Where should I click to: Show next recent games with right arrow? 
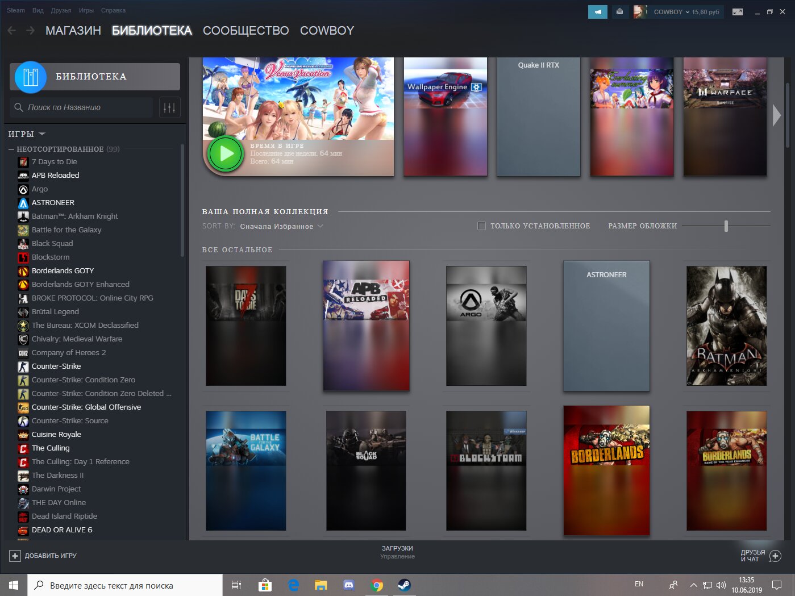click(x=777, y=115)
